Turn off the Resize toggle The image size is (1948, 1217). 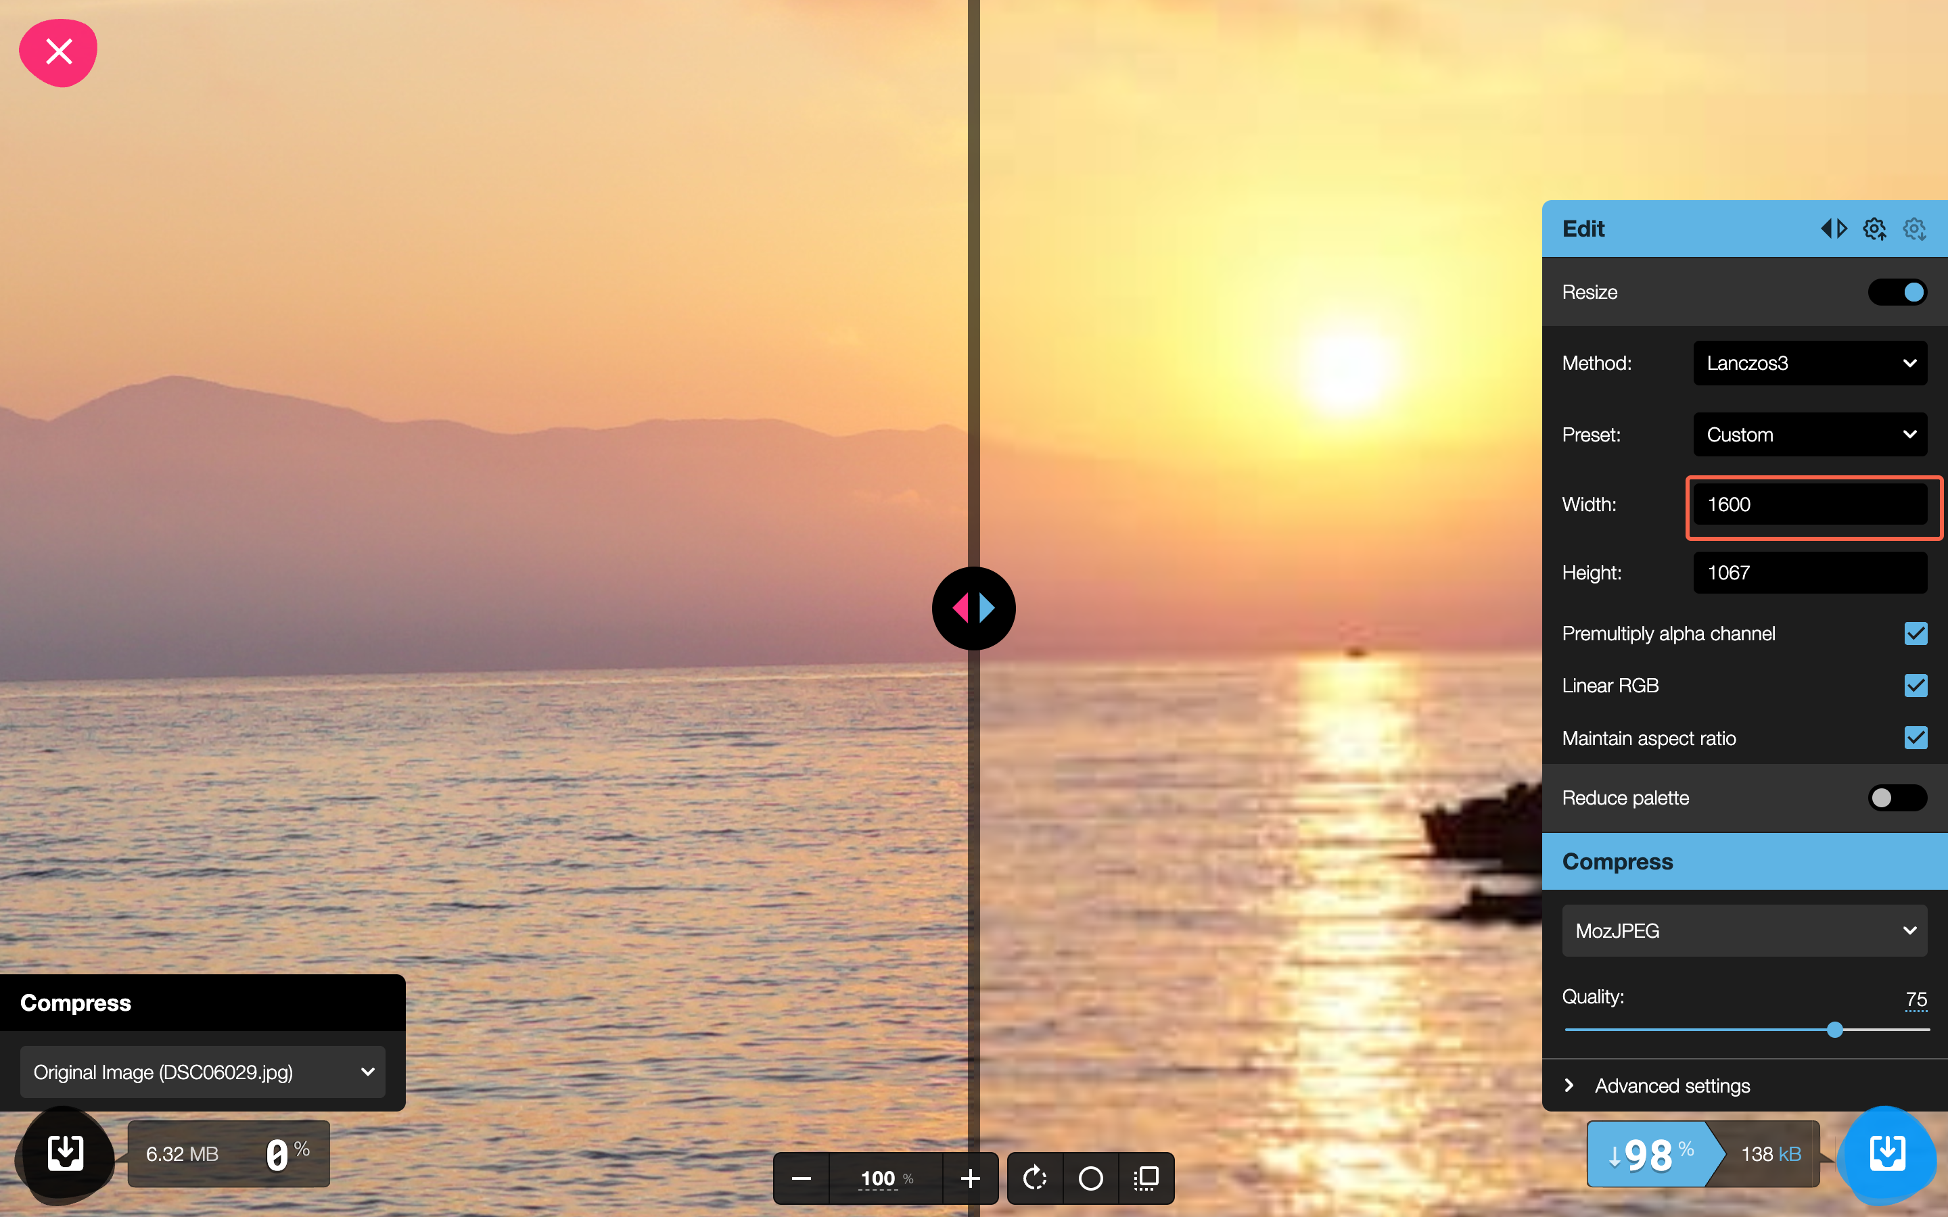coord(1897,292)
